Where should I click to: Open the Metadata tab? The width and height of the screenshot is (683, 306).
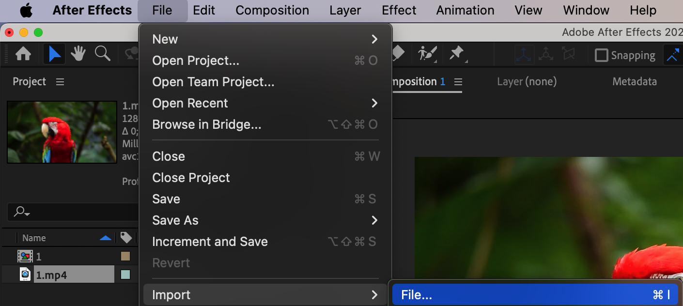point(634,82)
